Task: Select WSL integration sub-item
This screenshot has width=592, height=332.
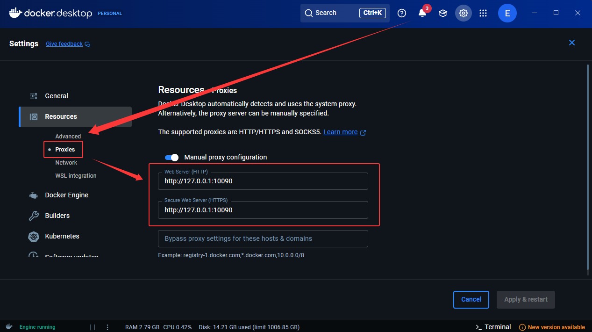Action: click(x=76, y=176)
